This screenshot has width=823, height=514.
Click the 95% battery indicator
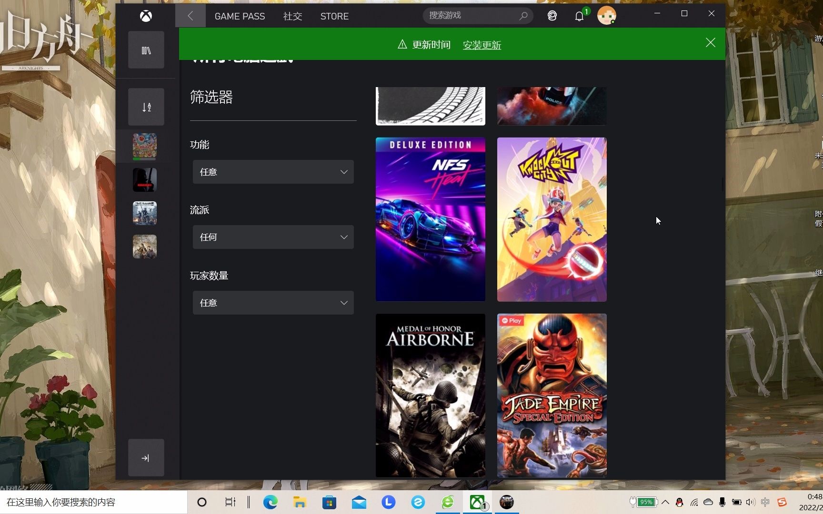[643, 502]
